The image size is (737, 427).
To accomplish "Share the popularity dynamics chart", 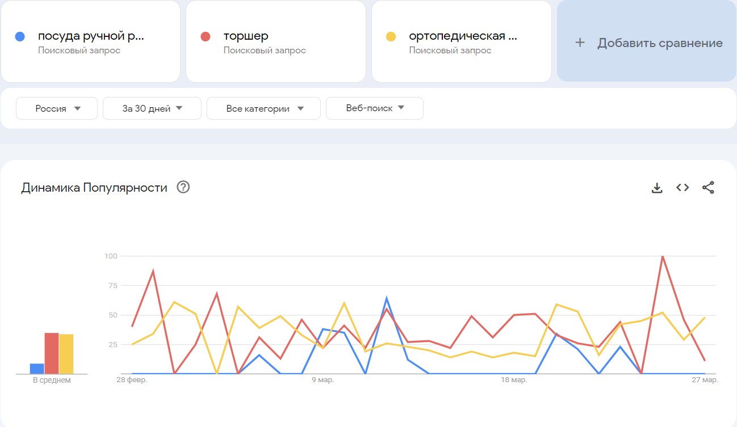I will 708,188.
